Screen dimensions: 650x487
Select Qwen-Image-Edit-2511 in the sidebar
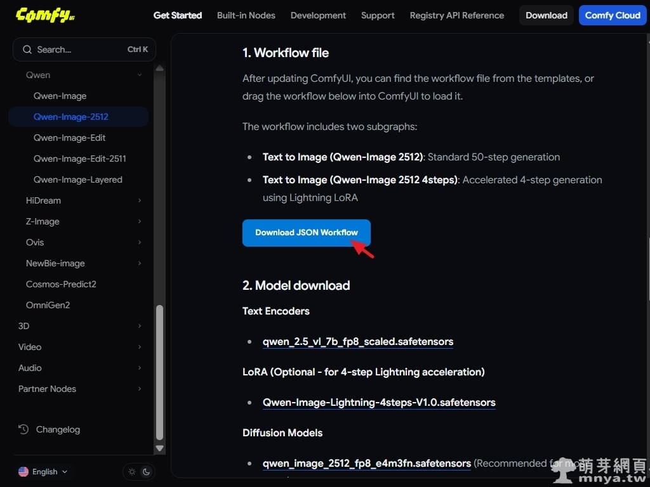79,159
